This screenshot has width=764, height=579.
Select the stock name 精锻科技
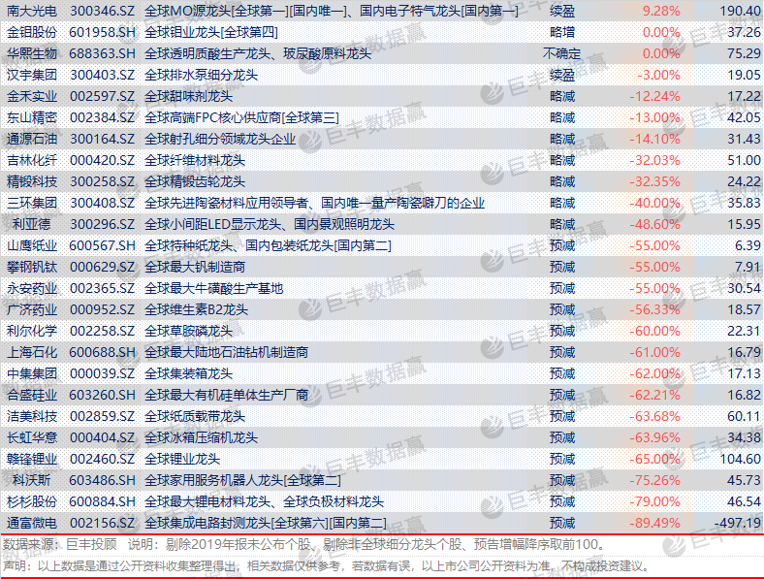click(x=32, y=181)
